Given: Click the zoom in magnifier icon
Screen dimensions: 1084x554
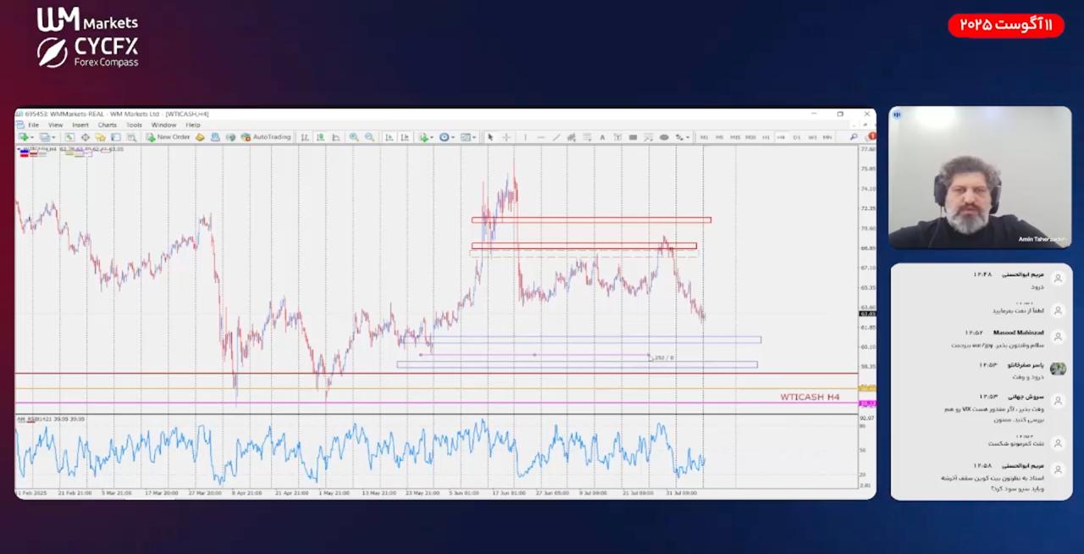Looking at the screenshot, I should (x=354, y=137).
